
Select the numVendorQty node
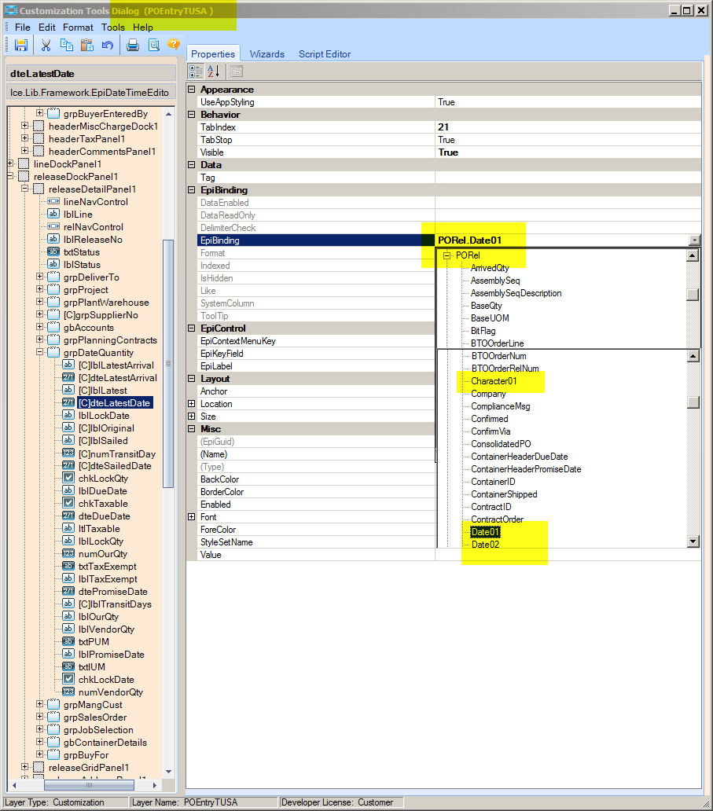(111, 692)
